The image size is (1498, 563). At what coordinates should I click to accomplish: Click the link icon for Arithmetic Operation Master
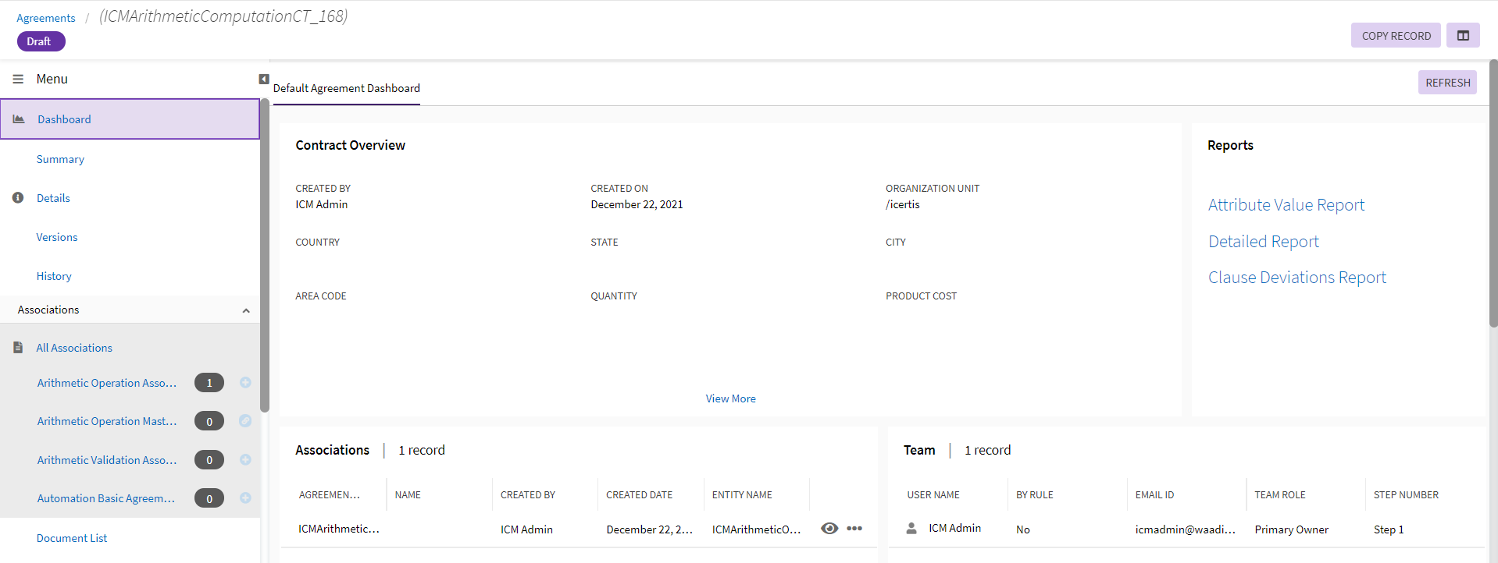coord(245,421)
